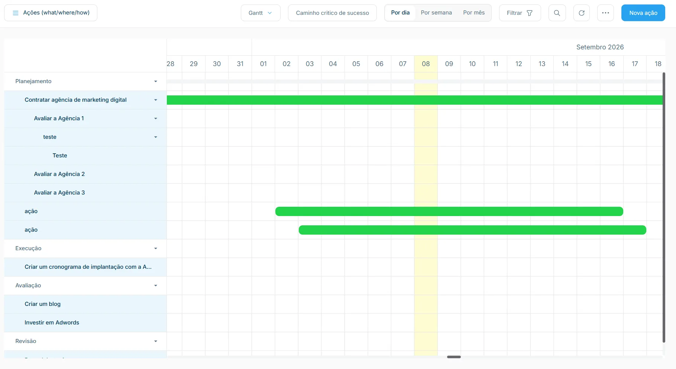Screen dimensions: 676x369
Task: Select the Avaliar a Agência 2 row
Action: [85, 174]
